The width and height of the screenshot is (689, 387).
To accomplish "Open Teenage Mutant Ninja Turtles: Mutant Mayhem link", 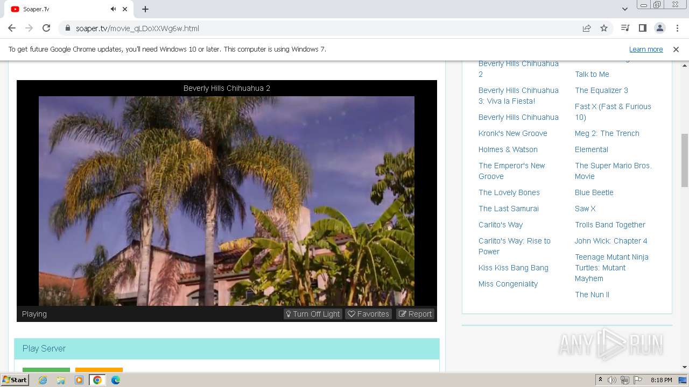I will pos(611,268).
